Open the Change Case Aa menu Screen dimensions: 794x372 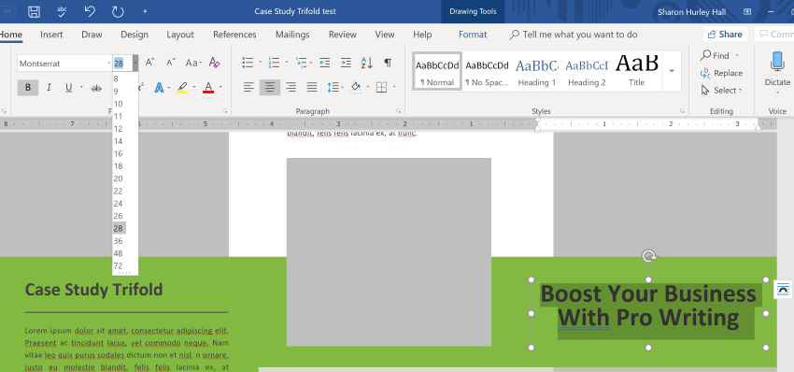tap(193, 63)
